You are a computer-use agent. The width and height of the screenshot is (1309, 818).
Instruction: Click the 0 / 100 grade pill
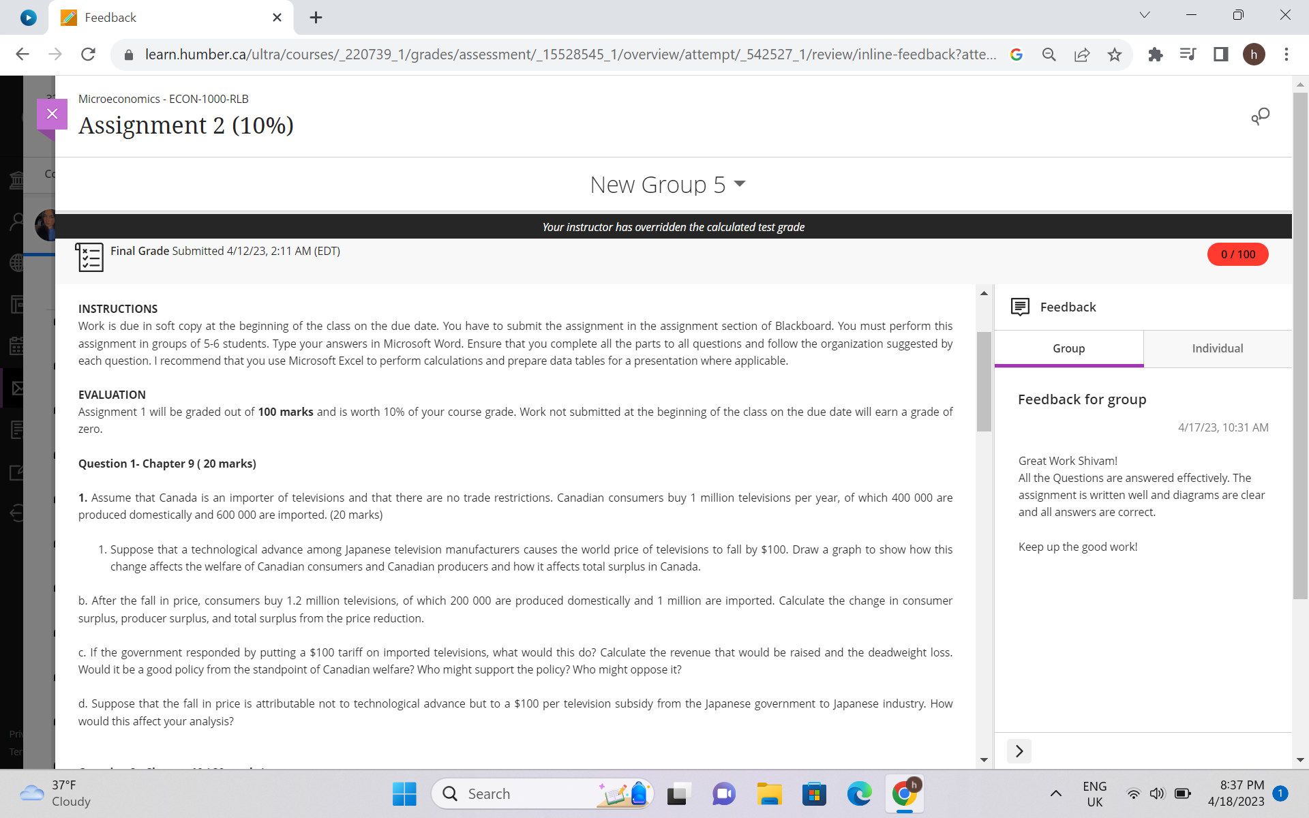click(x=1237, y=254)
